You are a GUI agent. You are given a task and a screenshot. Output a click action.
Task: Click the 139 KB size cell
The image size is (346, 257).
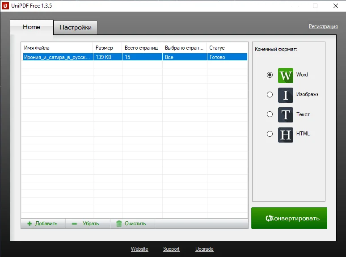(108, 57)
